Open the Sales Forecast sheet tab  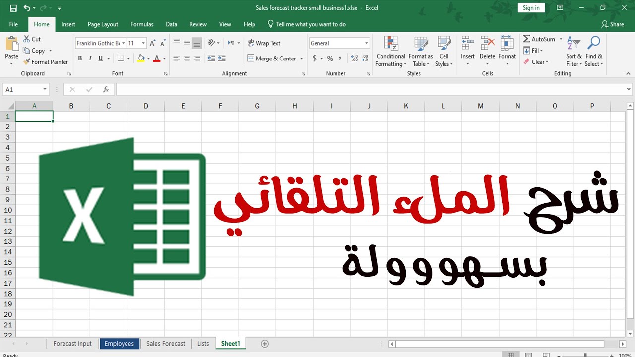[x=166, y=344]
